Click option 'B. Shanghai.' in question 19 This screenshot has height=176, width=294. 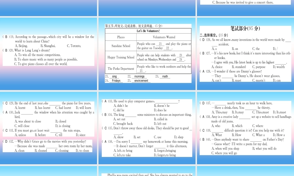pos(48,46)
